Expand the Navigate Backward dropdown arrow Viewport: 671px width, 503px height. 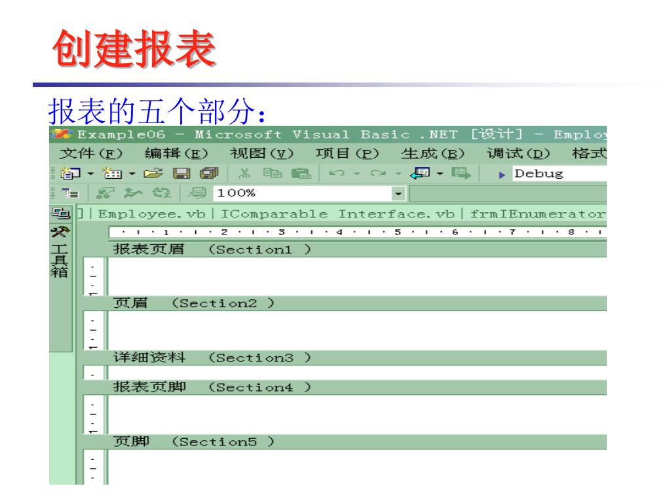440,174
